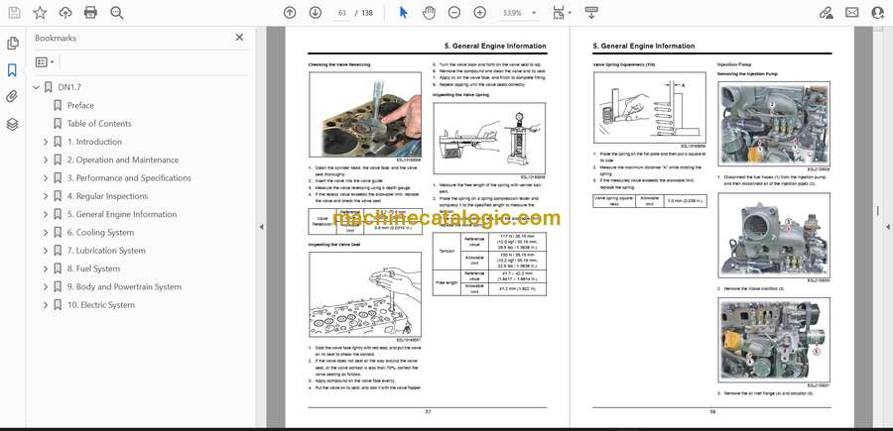This screenshot has height=431, width=893.
Task: Click the valve spring squareness diagram
Action: click(650, 107)
